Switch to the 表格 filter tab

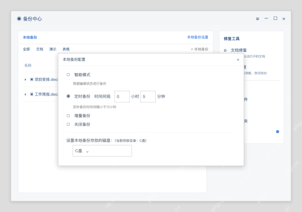pyautogui.click(x=66, y=49)
